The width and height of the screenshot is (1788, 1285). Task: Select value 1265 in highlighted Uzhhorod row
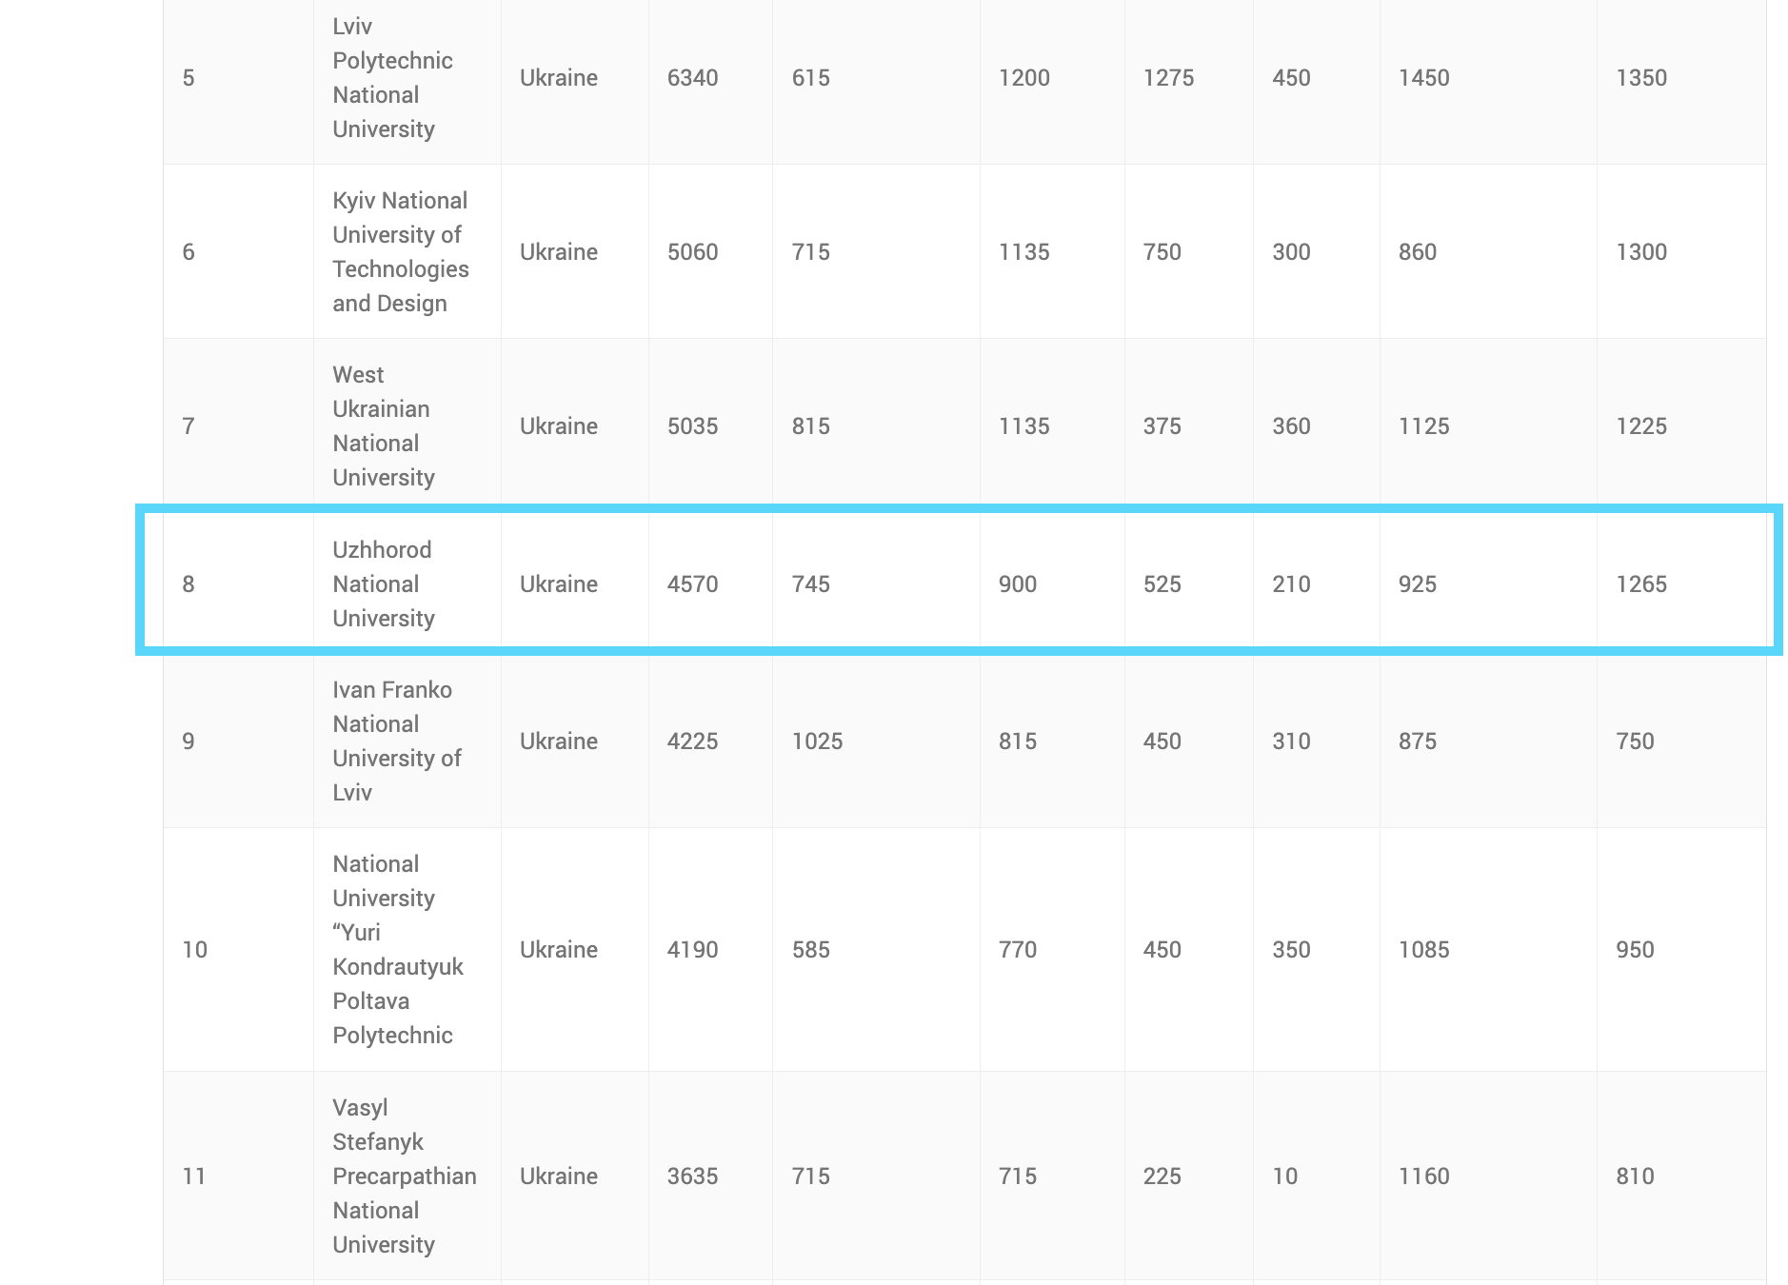coord(1641,583)
